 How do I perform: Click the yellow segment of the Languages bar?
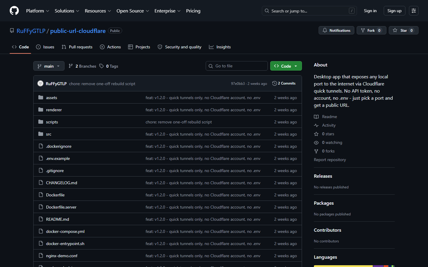[x=343, y=266]
